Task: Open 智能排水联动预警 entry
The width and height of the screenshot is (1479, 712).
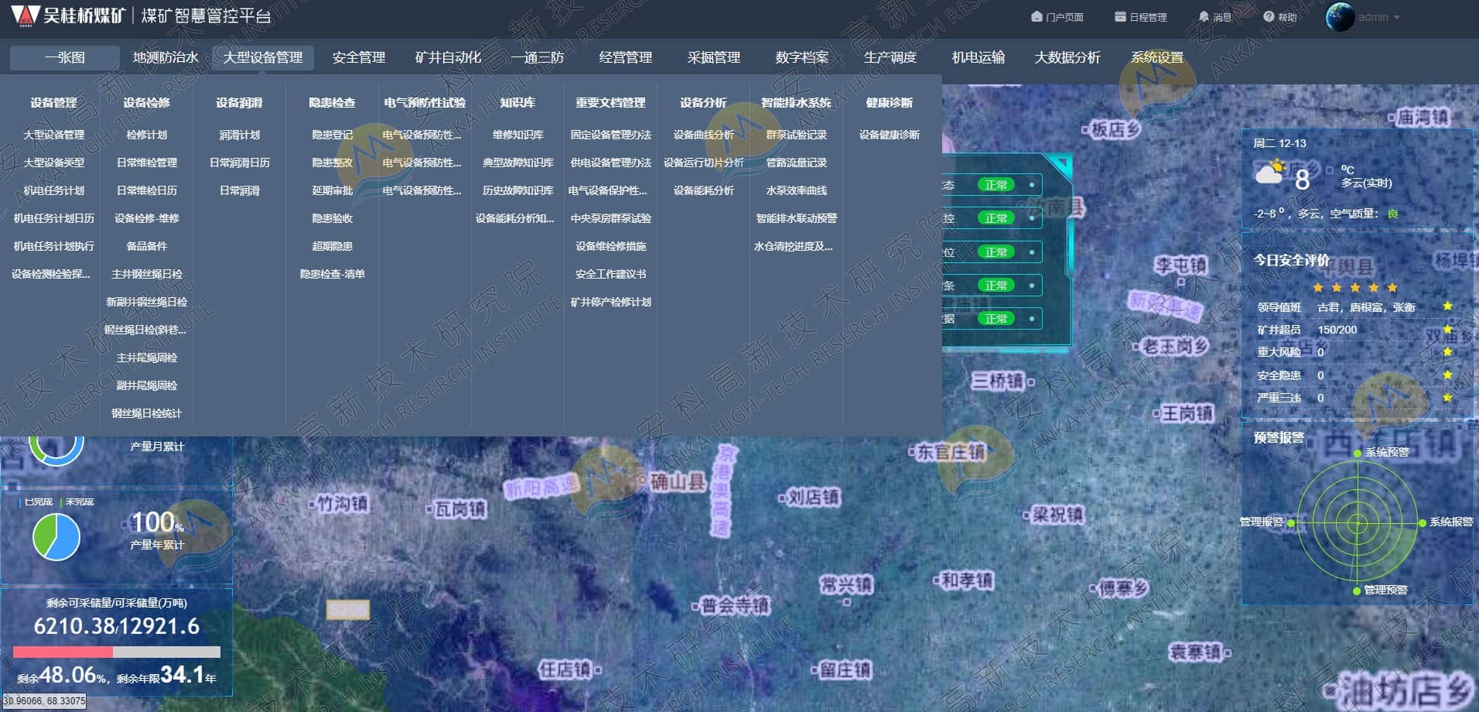Action: click(x=797, y=218)
